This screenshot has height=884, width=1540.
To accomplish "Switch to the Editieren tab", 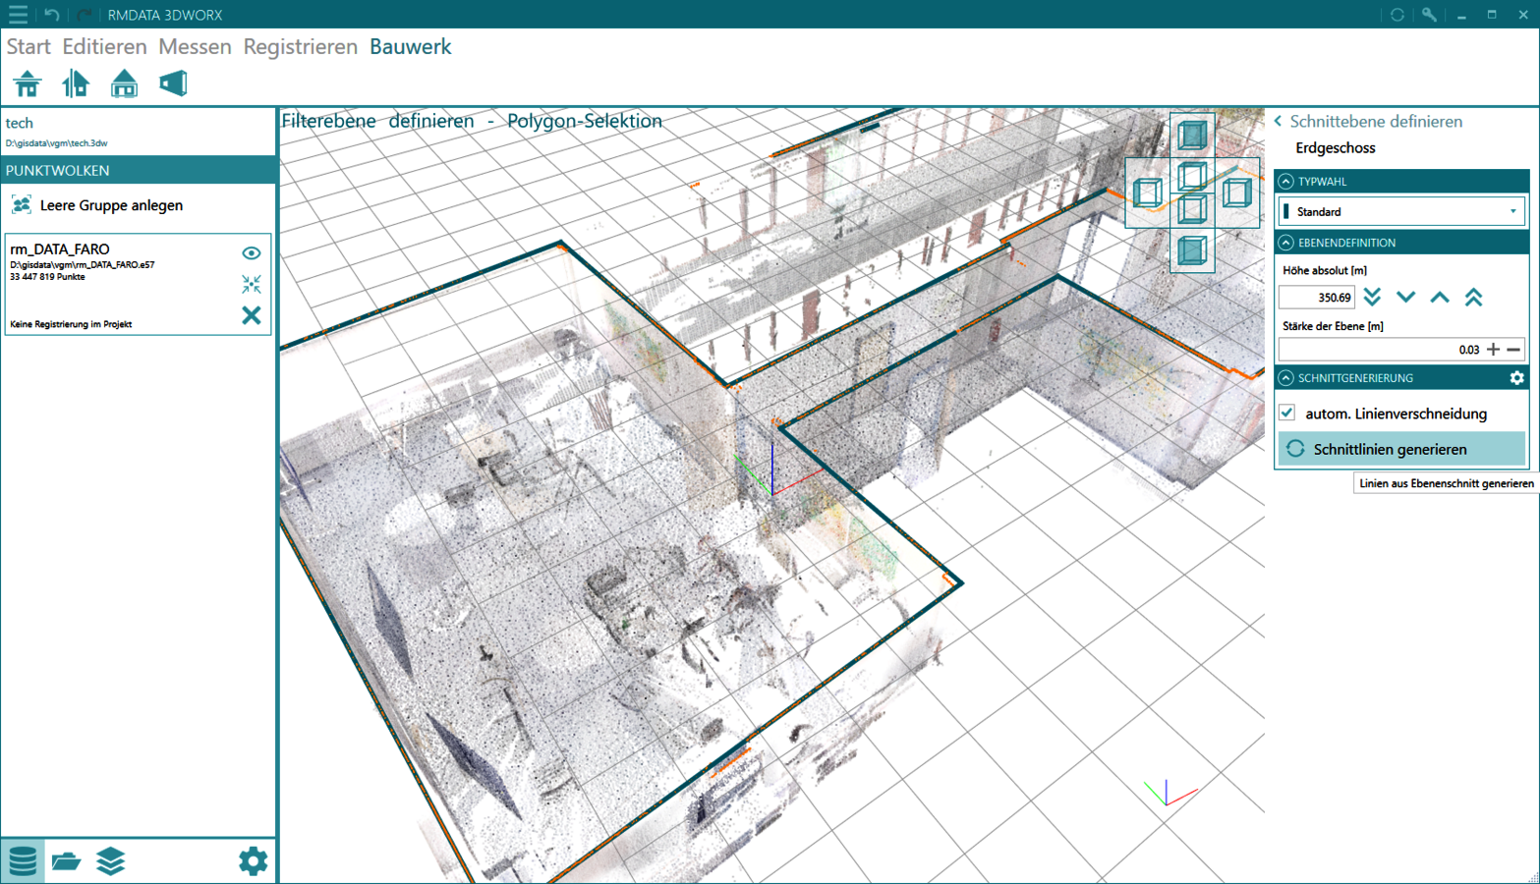I will (104, 47).
